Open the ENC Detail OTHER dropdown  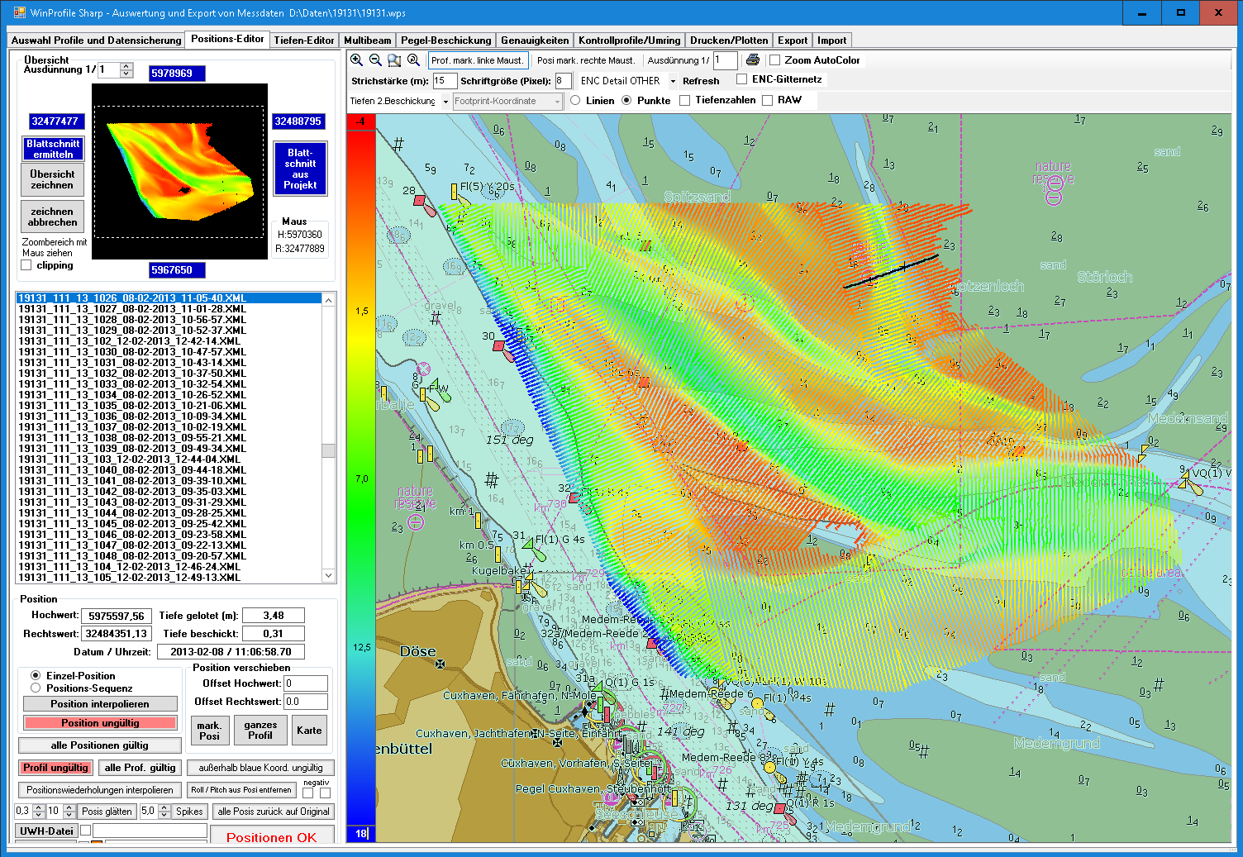pos(673,81)
